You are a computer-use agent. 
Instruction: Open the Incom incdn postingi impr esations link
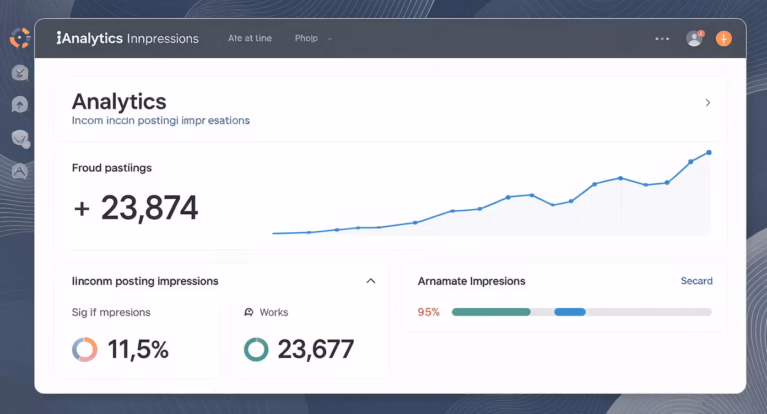pos(161,120)
